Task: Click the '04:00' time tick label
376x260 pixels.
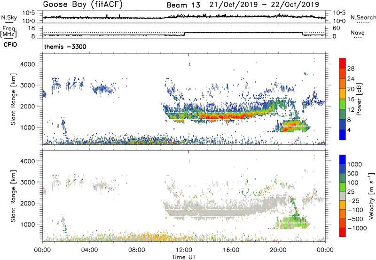Action: pos(89,250)
